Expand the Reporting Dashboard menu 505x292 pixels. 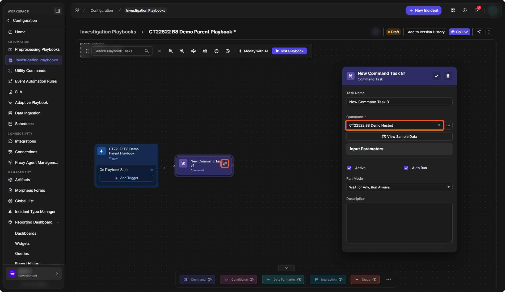[x=58, y=222]
